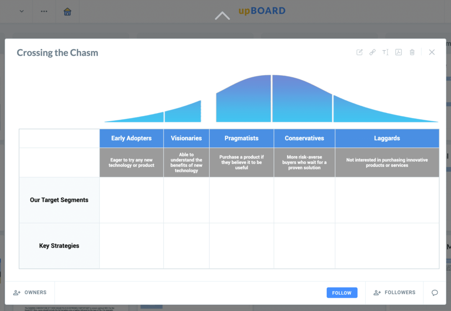The width and height of the screenshot is (451, 311).
Task: Click the upBOARD logo
Action: pos(262,11)
